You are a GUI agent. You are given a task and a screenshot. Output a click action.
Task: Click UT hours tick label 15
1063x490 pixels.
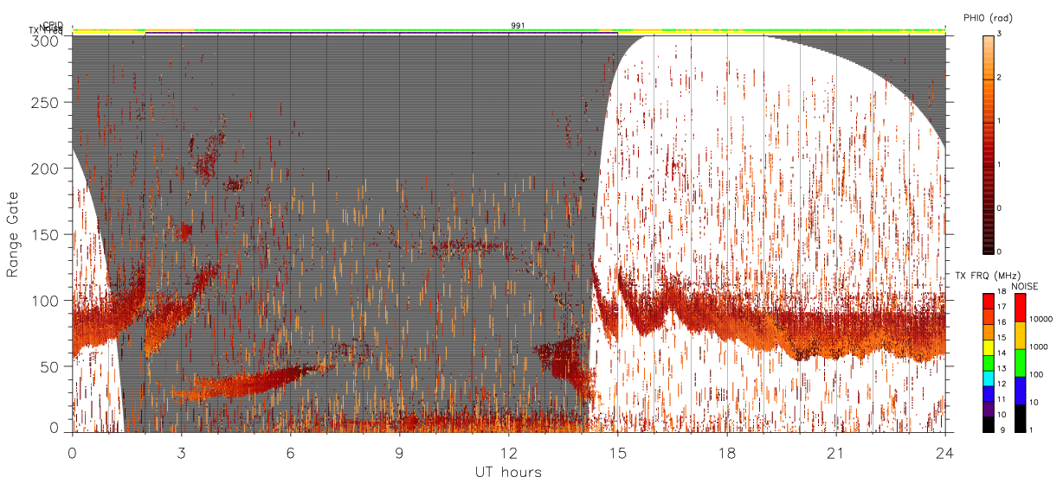pos(618,452)
